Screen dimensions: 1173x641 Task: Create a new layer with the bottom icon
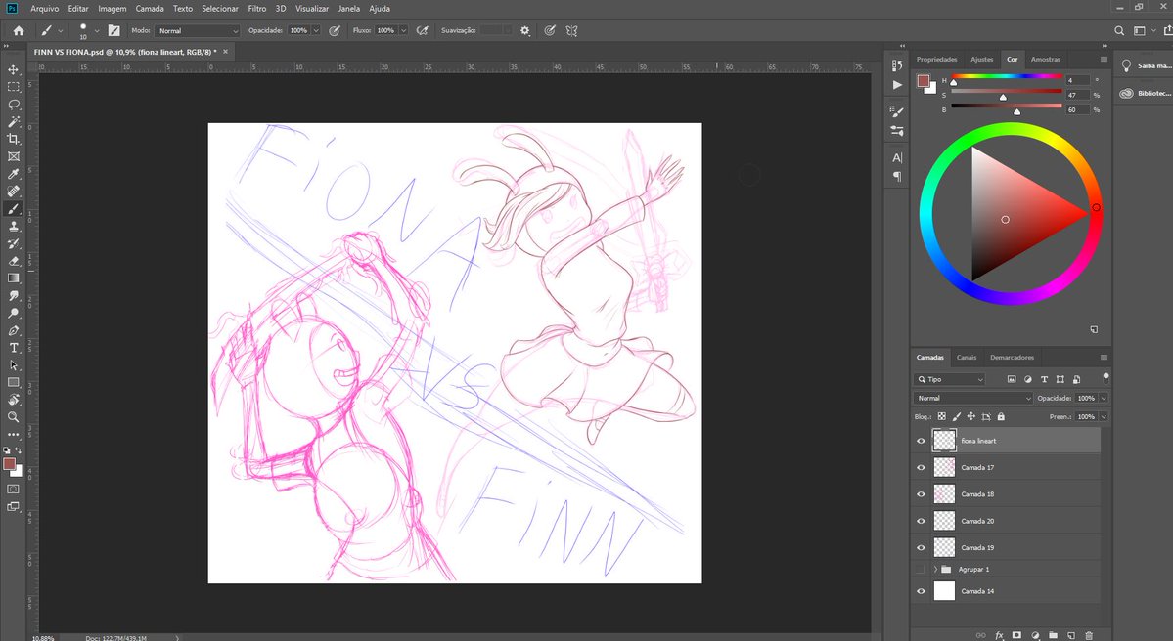(x=1071, y=635)
